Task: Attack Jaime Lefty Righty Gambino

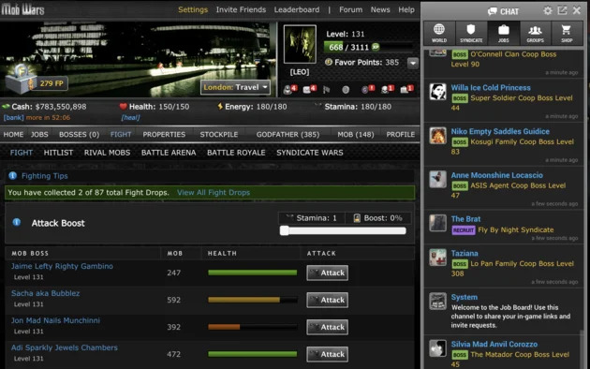Action: pyautogui.click(x=328, y=273)
